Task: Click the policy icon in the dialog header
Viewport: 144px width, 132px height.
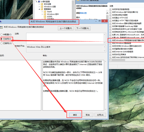Action: pyautogui.click(x=1, y=27)
